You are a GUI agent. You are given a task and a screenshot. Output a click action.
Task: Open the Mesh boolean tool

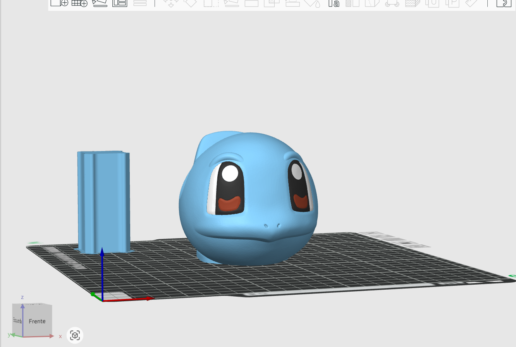pyautogui.click(x=272, y=3)
